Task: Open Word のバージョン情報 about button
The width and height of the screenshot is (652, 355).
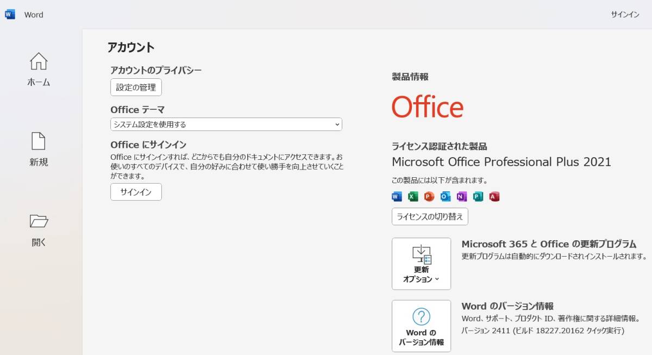Action: point(421,326)
